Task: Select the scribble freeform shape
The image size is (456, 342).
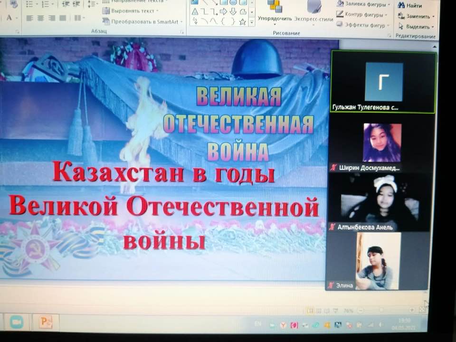Action: (x=195, y=21)
